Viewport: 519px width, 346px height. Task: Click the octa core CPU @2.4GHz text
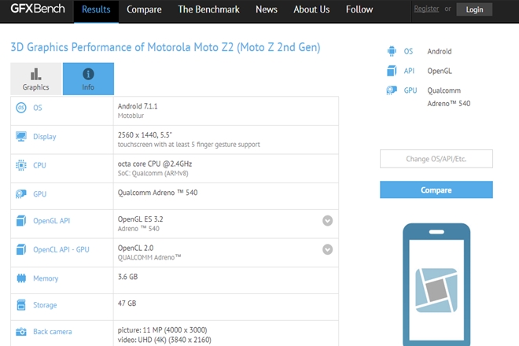[x=155, y=164]
